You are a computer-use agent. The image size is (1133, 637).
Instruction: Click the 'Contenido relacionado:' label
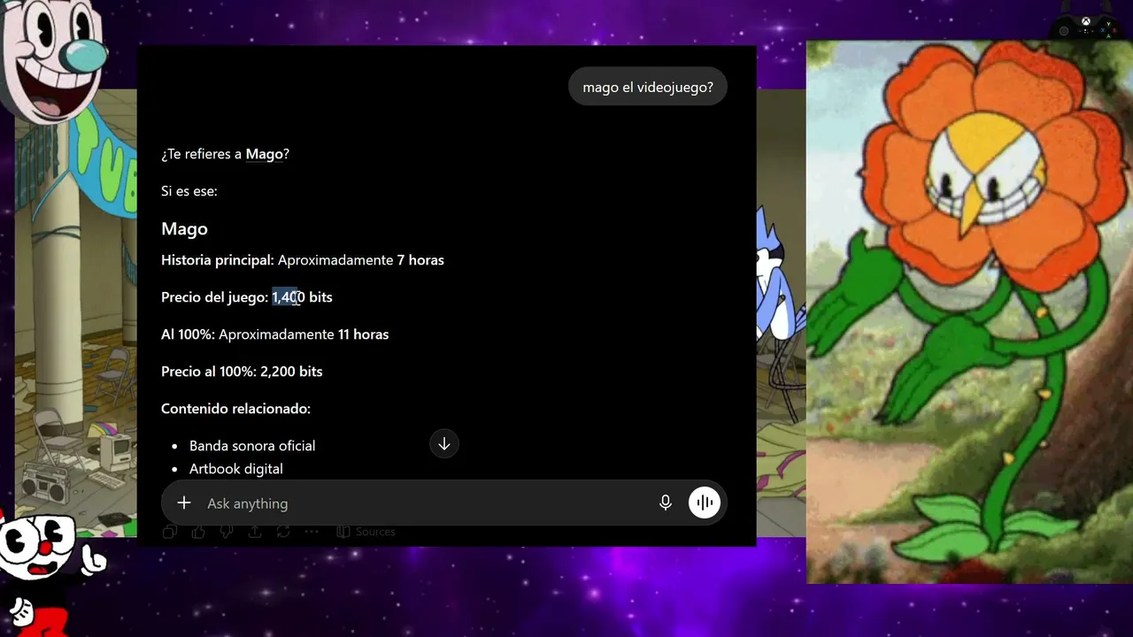click(x=235, y=409)
